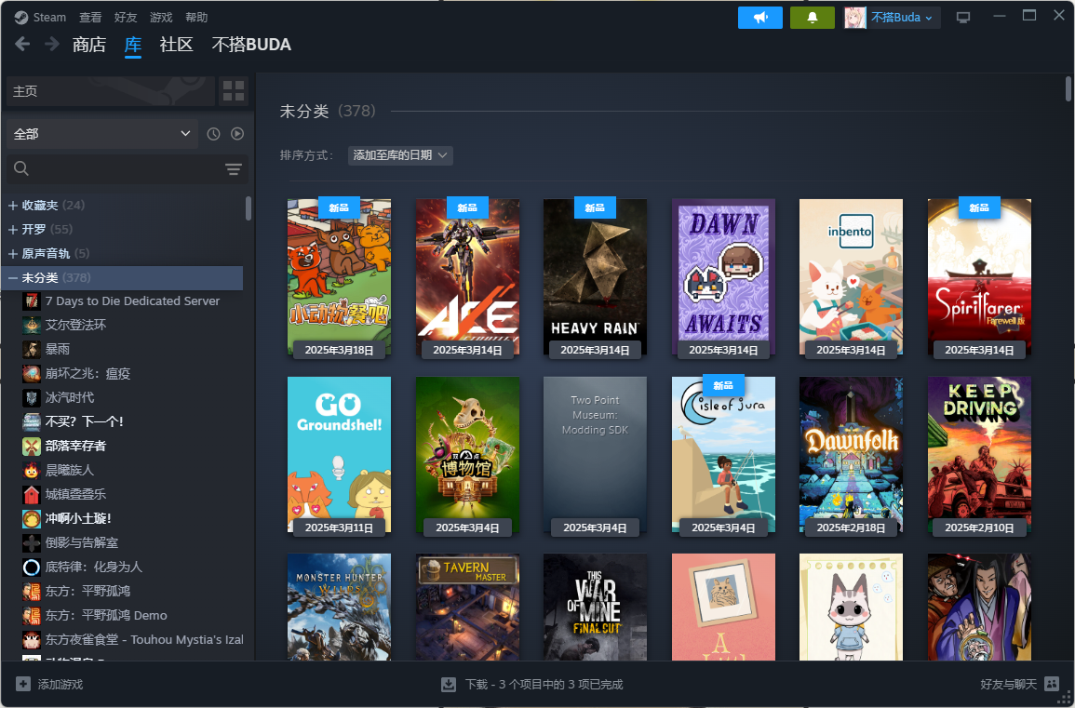
Task: Open the Dawnfolk game cover
Action: (851, 454)
